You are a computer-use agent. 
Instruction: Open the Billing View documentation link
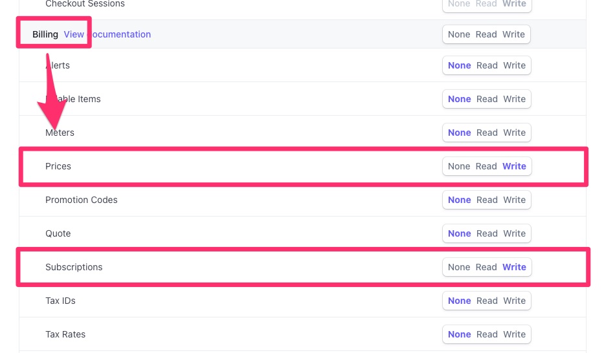tap(107, 34)
